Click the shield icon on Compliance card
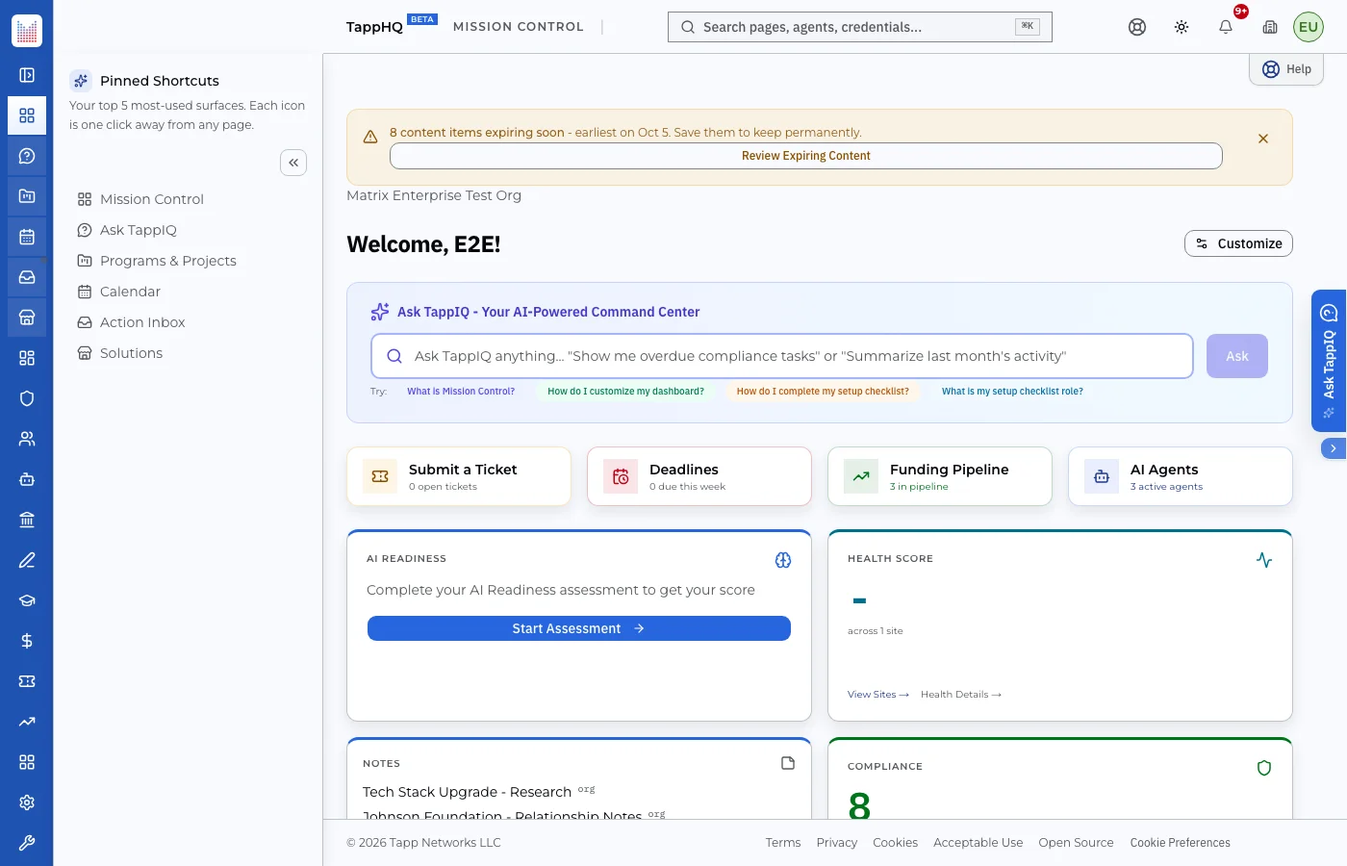Image resolution: width=1347 pixels, height=866 pixels. click(x=1264, y=768)
